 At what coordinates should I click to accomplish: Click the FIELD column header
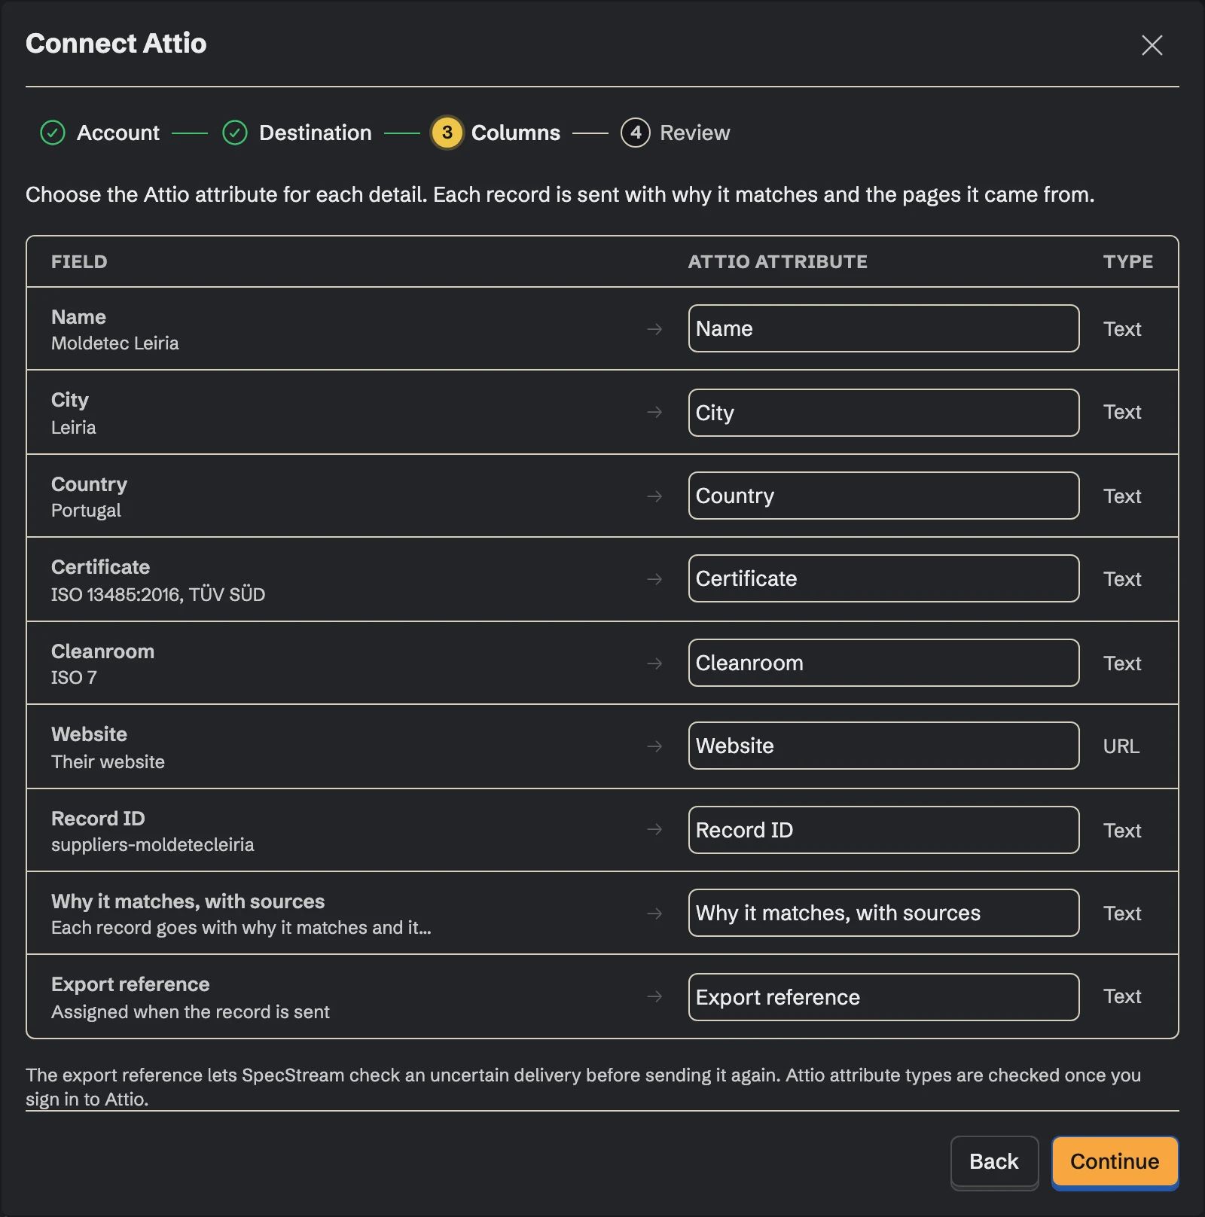click(79, 261)
